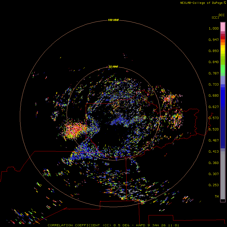227x227 pixels.
Task: Click the 0.680 scale value
Action: point(214,96)
